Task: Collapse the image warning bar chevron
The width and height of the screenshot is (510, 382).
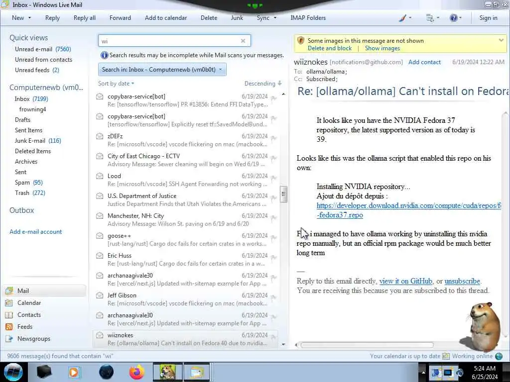Action: (501, 40)
